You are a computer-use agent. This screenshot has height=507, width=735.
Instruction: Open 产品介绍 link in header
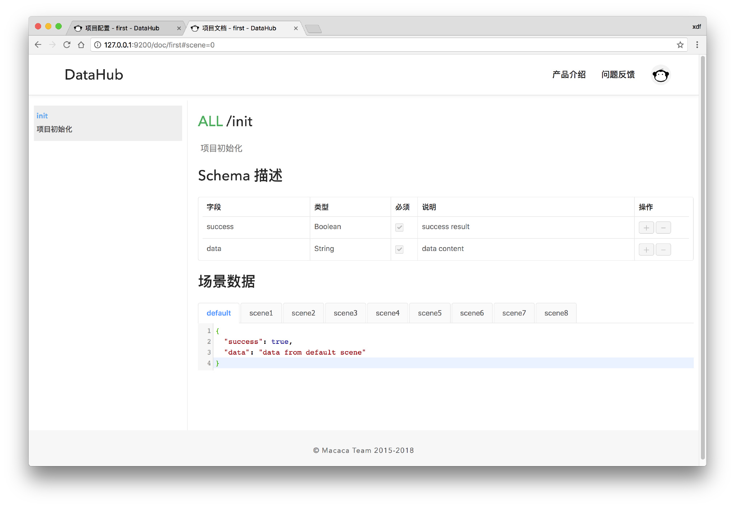pyautogui.click(x=569, y=75)
